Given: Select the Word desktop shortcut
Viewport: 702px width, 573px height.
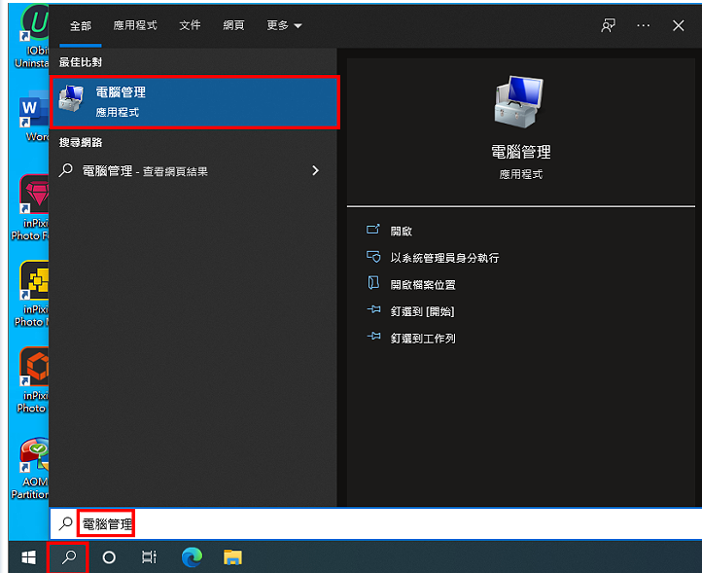Looking at the screenshot, I should (x=34, y=116).
